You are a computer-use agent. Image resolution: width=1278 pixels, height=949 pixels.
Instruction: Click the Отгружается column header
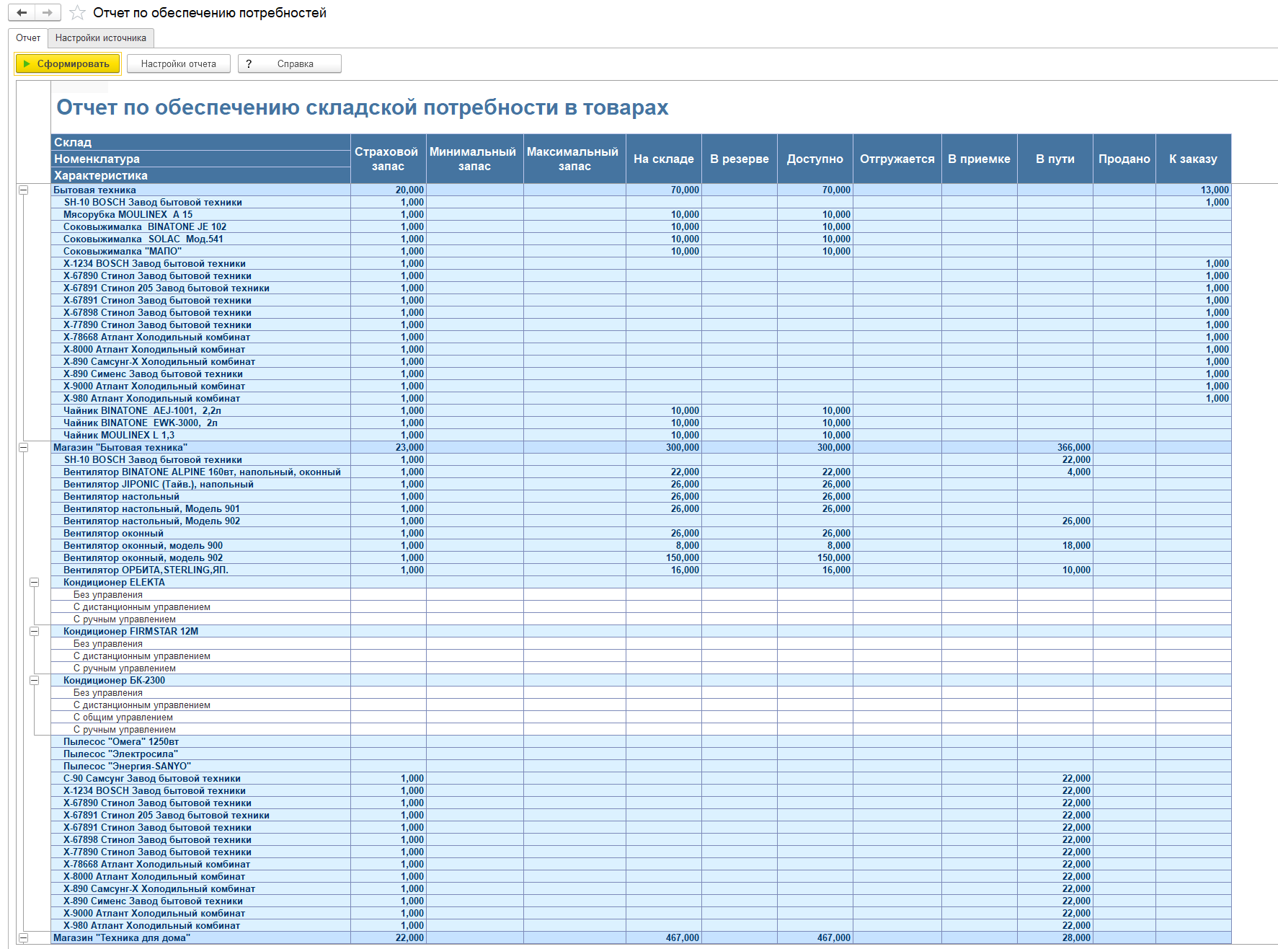(x=897, y=159)
